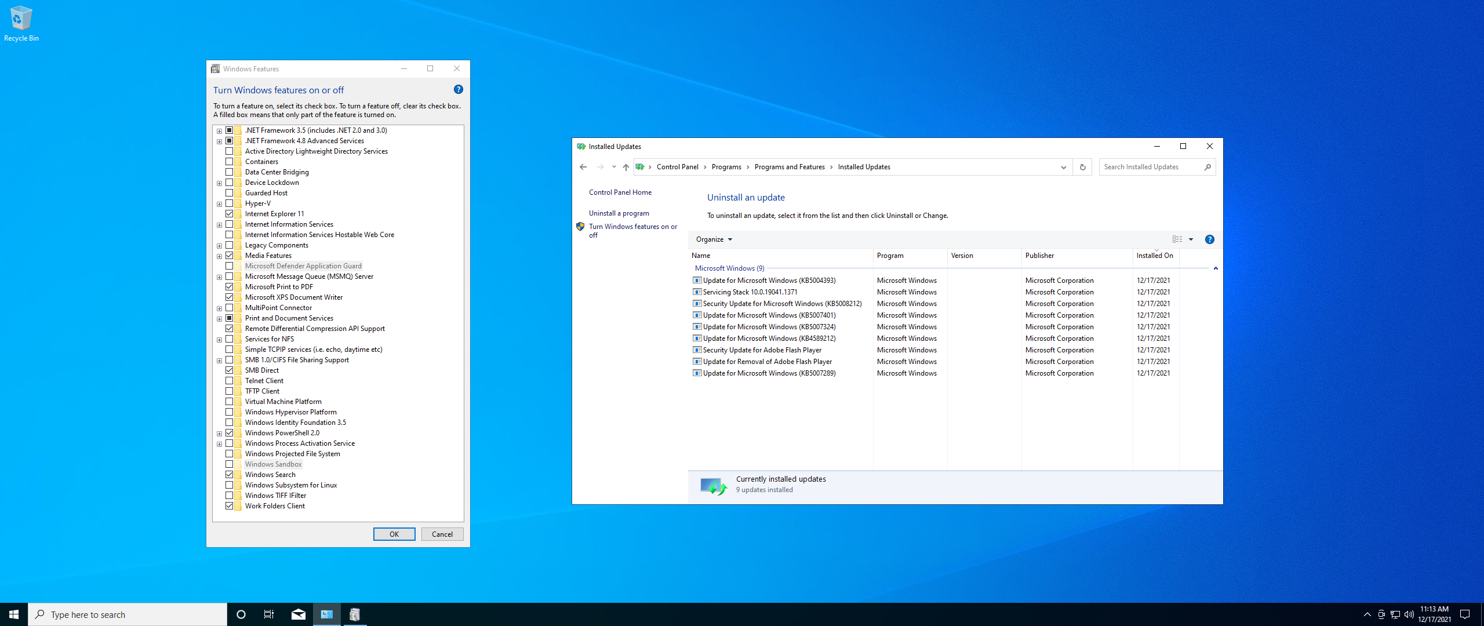This screenshot has width=1484, height=626.
Task: Refresh the Installed Updates address bar
Action: (x=1082, y=167)
